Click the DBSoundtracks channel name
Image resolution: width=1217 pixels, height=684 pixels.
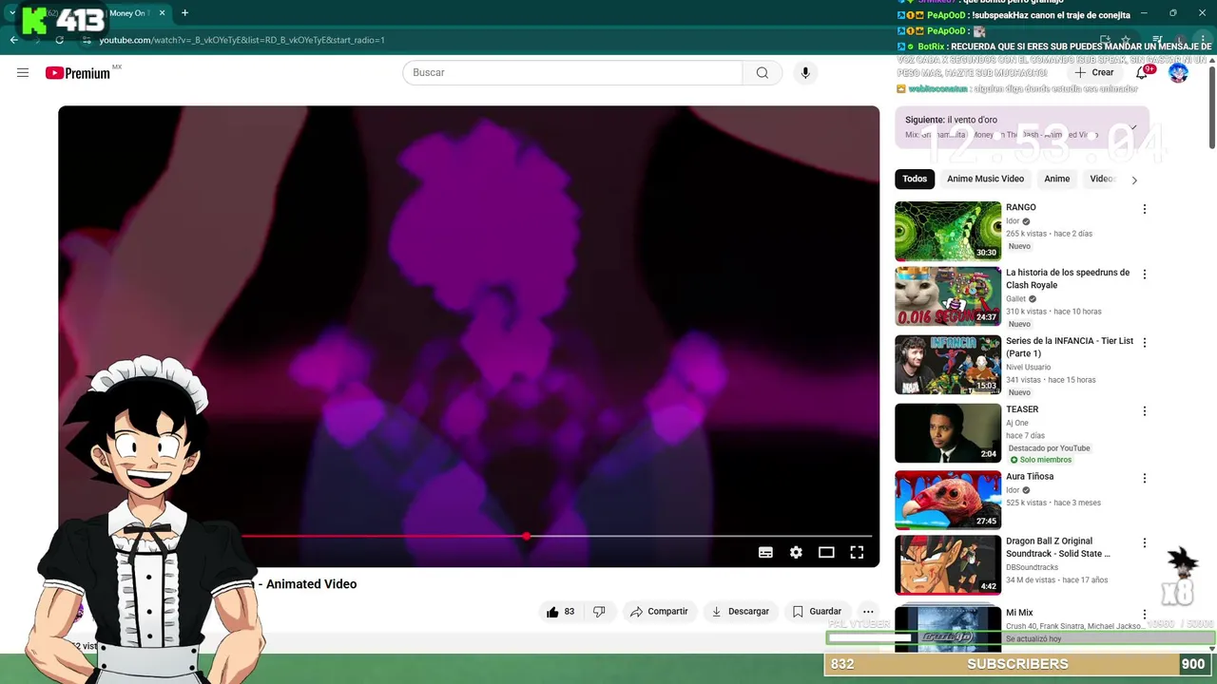point(1032,567)
